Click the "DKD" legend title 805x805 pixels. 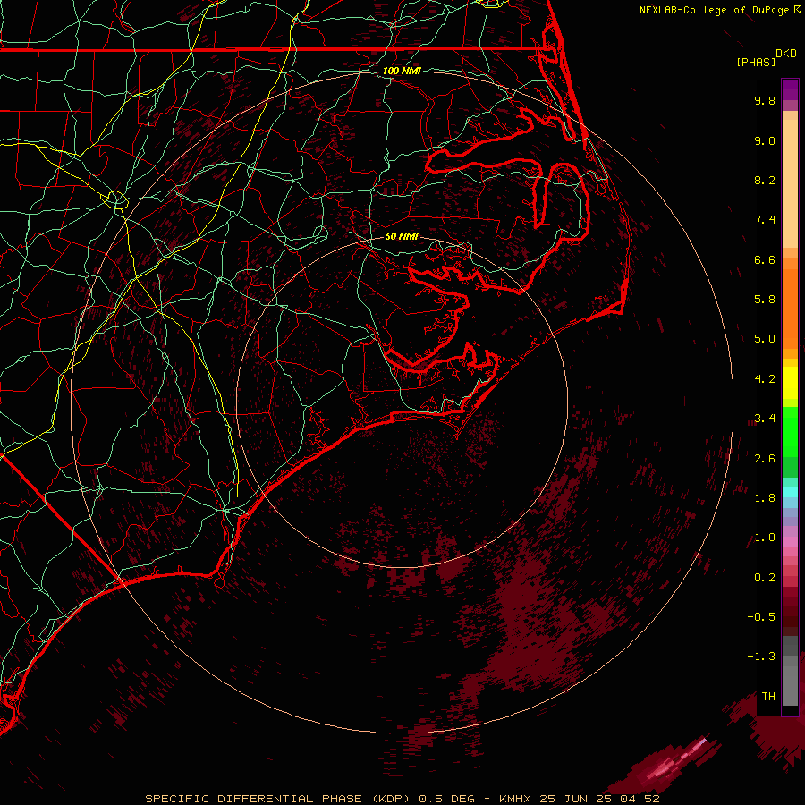[x=786, y=54]
